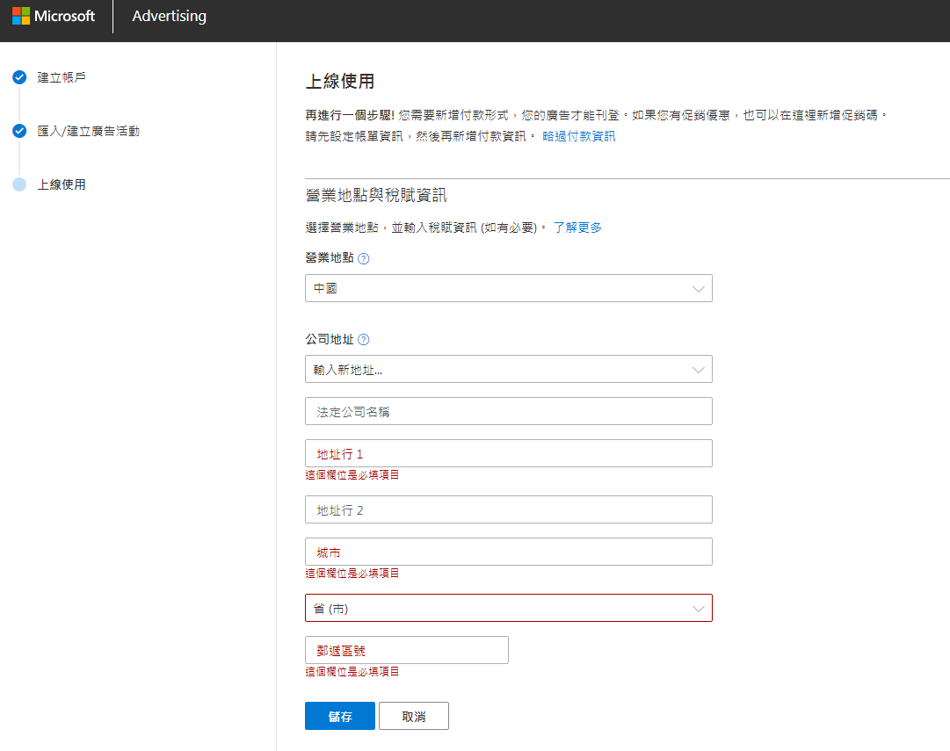This screenshot has width=950, height=751.
Task: Click the 上線使用 current step circle
Action: 19,184
